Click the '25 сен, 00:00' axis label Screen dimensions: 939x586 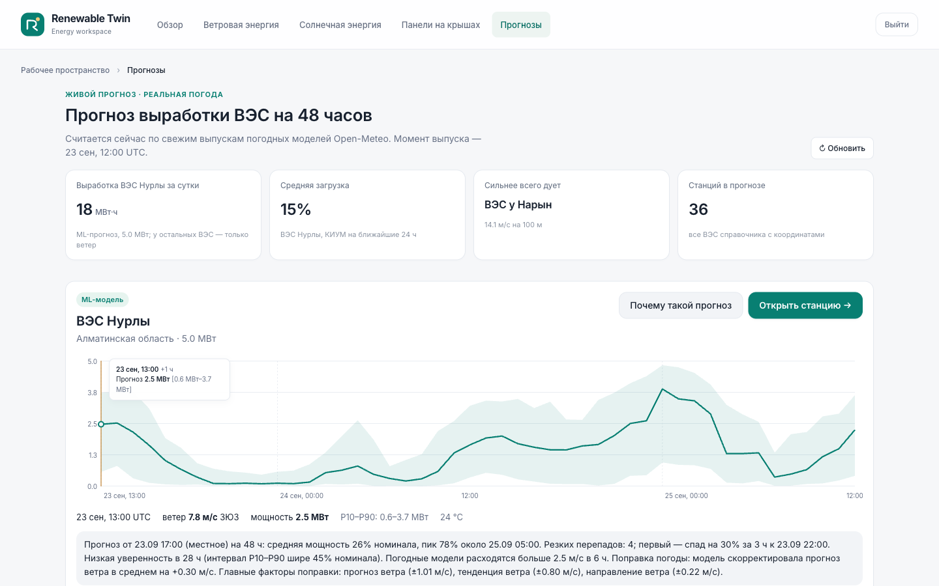click(x=687, y=496)
